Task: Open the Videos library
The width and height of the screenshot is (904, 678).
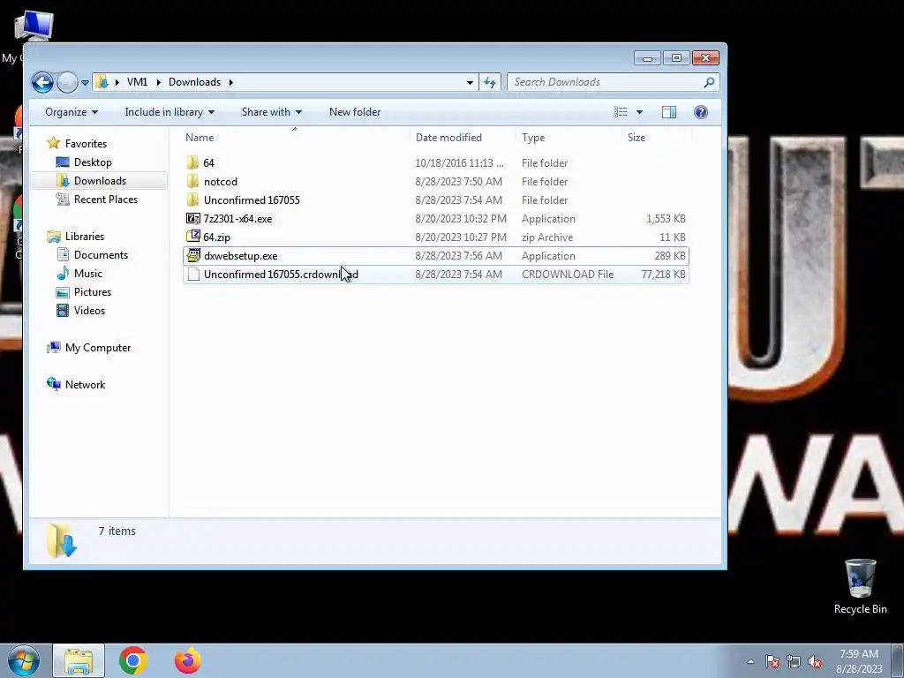Action: click(x=89, y=310)
